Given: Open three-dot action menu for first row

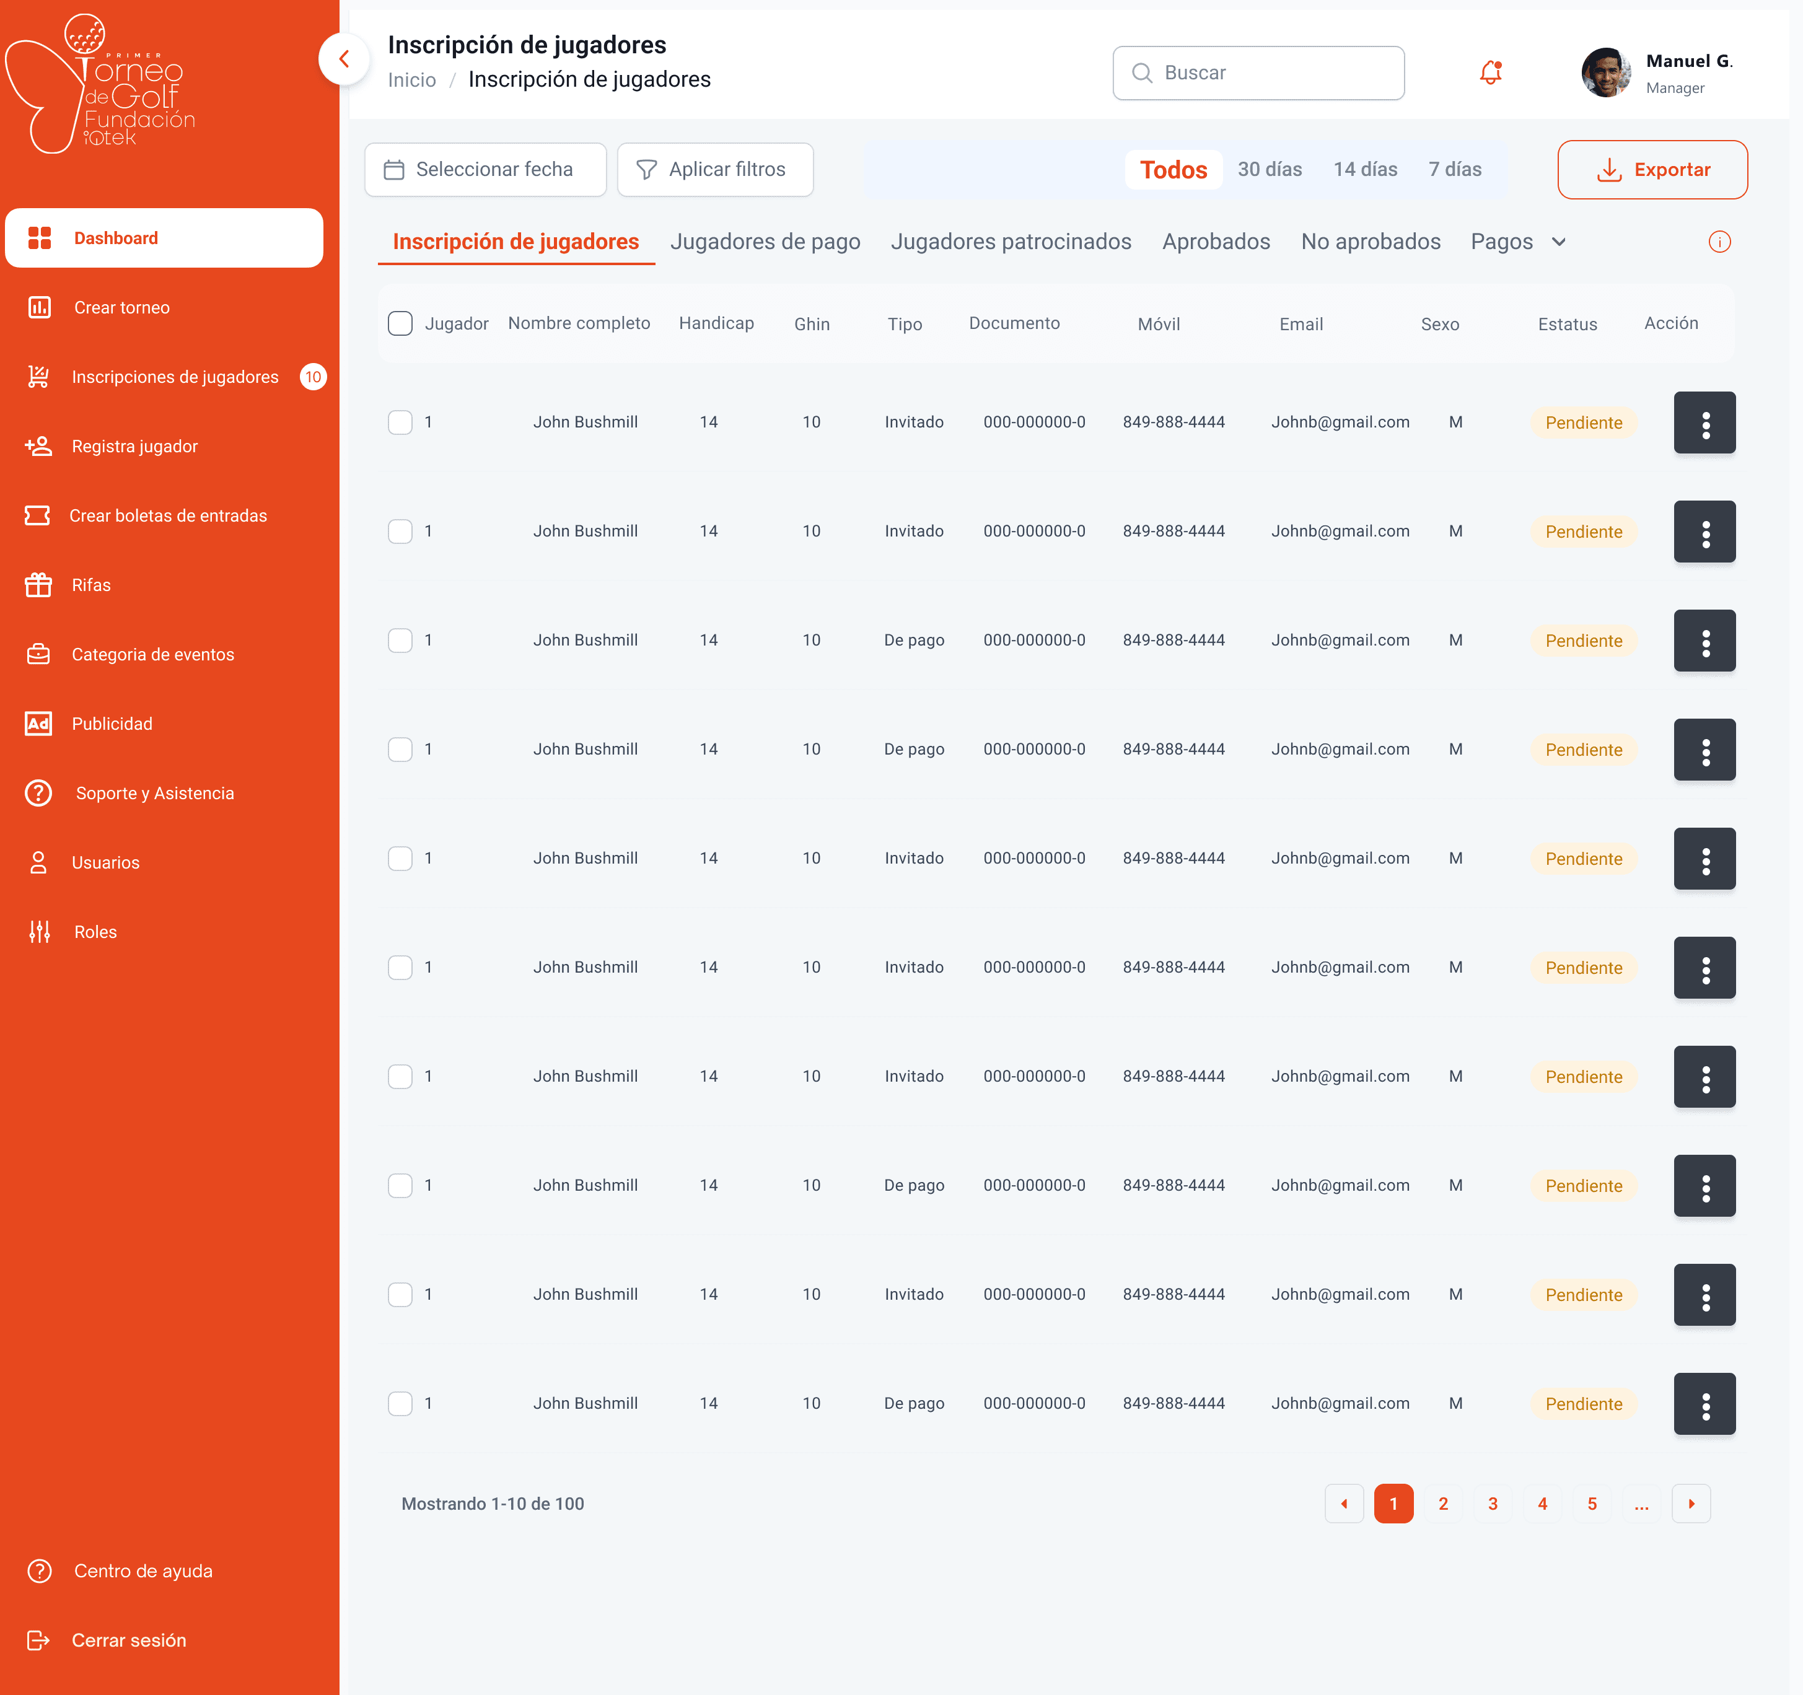Looking at the screenshot, I should point(1704,423).
